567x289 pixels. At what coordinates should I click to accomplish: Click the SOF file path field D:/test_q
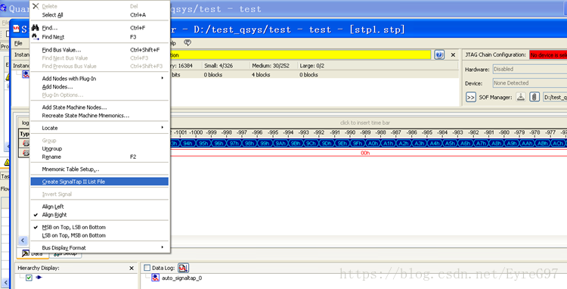click(x=555, y=97)
